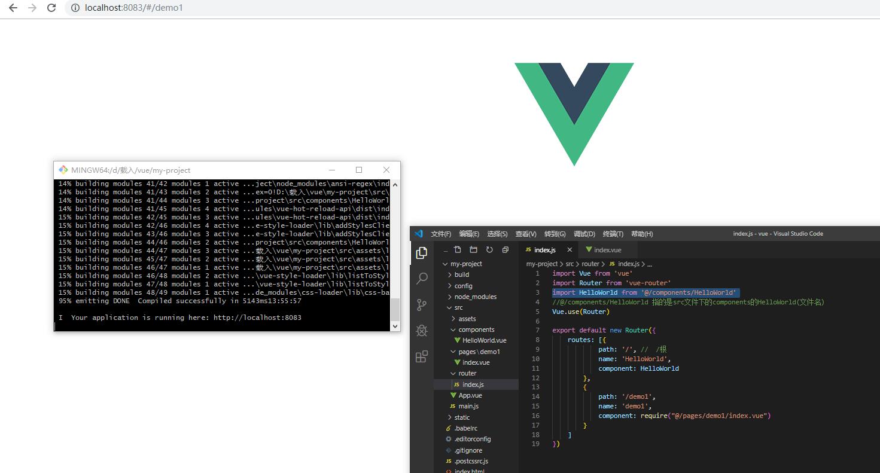Viewport: 880px width, 473px height.
Task: Click the "name: 'demo1'," code line
Action: [x=625, y=406]
